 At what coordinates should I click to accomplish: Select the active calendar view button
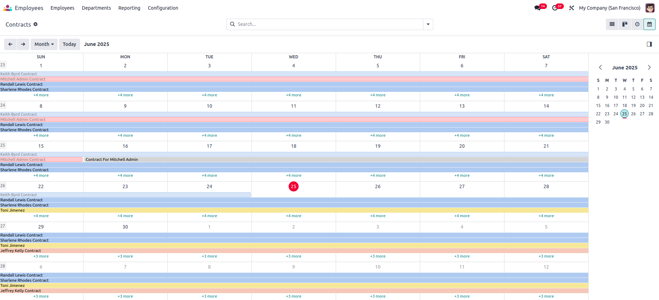pyautogui.click(x=649, y=24)
